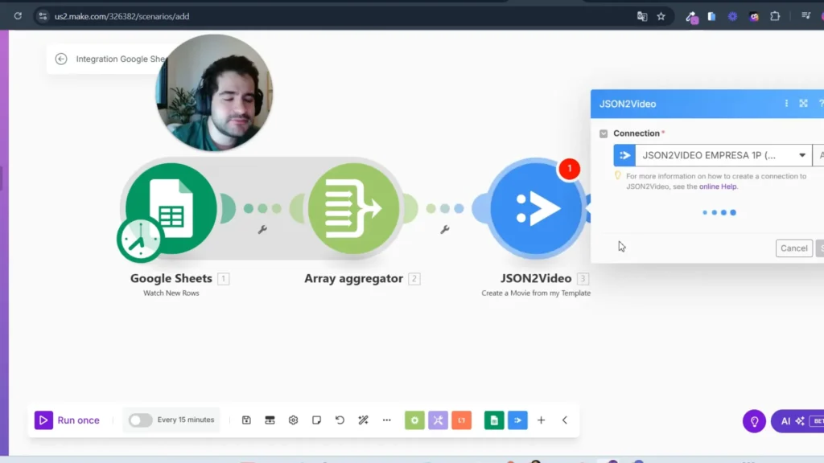Run the scenario once
This screenshot has width=824, height=463.
[68, 420]
